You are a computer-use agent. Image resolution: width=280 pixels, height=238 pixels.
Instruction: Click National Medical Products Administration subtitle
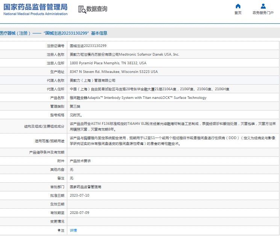(x=35, y=14)
